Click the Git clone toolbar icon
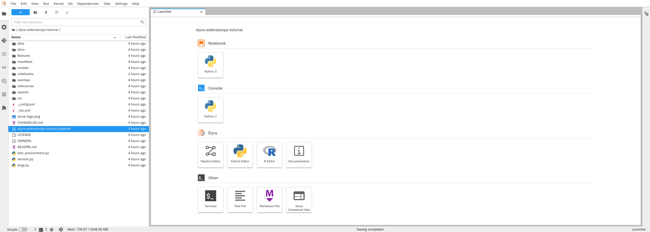The height and width of the screenshot is (232, 650). pos(67,12)
